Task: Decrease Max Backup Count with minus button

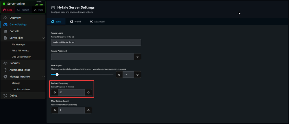Action: tap(55, 110)
